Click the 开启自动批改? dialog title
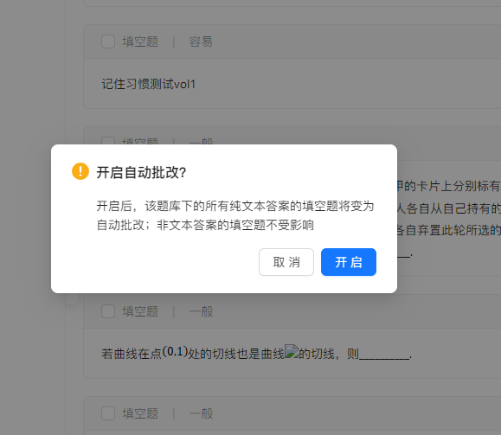 (141, 172)
